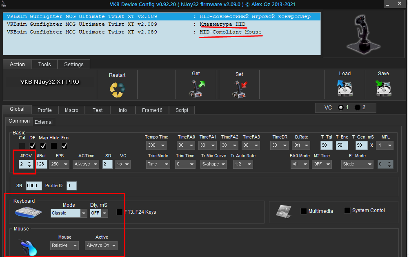Click the #But value field
The height and width of the screenshot is (257, 409).
click(42, 164)
